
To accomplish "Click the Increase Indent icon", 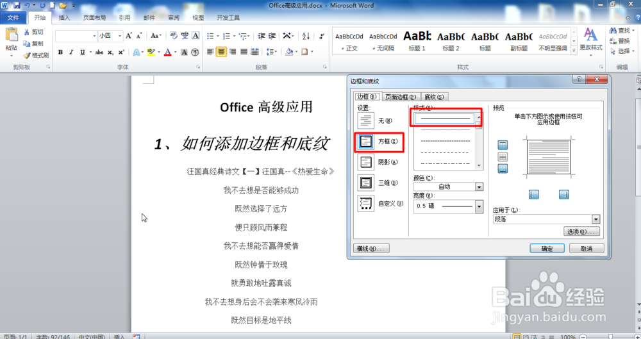I will point(272,36).
